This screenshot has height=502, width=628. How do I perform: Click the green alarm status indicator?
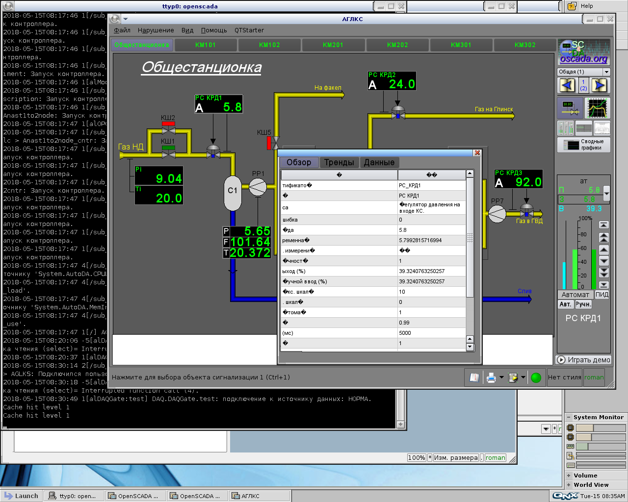[536, 377]
